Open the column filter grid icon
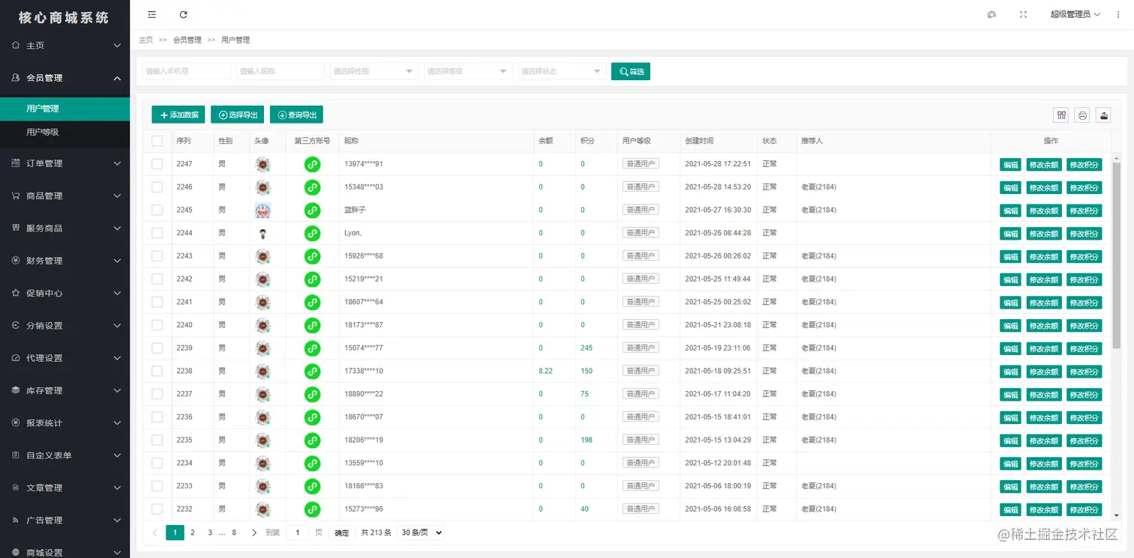The image size is (1134, 558). pos(1061,115)
